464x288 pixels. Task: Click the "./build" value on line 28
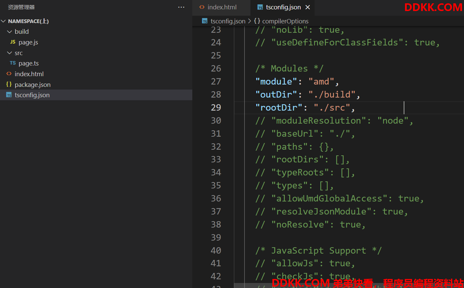pyautogui.click(x=332, y=95)
